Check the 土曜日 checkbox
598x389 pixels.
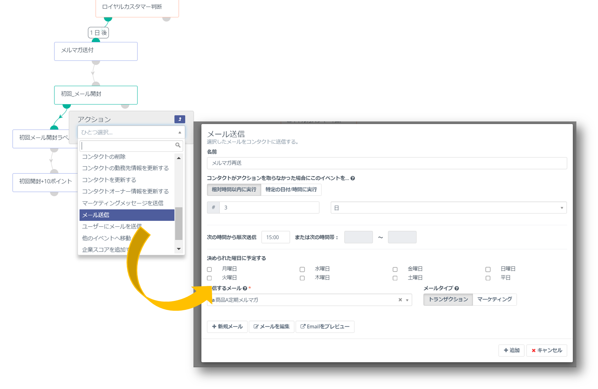395,278
